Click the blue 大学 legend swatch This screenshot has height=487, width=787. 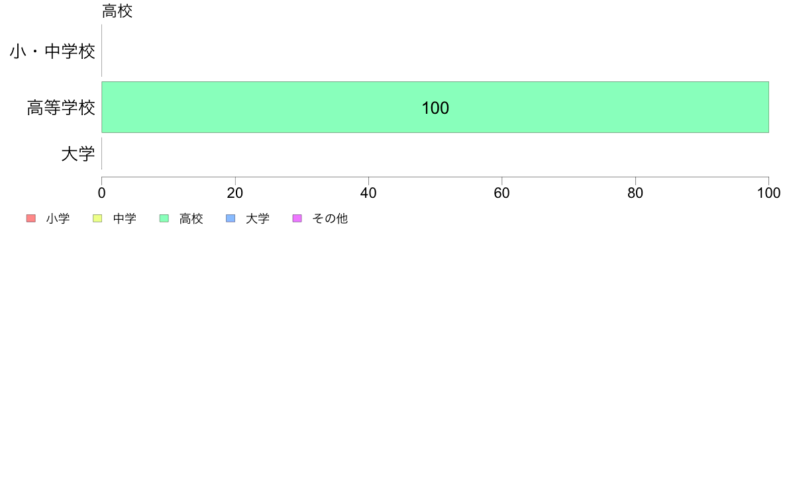click(x=231, y=218)
